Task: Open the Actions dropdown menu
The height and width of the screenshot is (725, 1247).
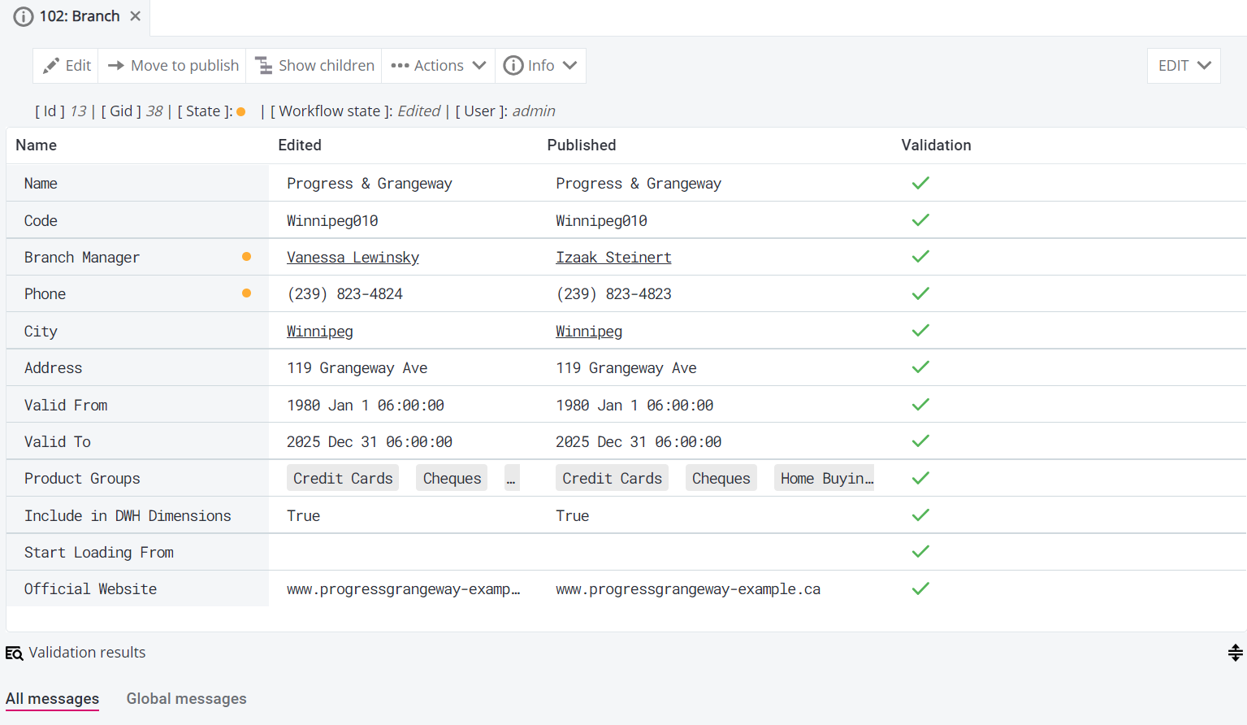Action: [x=438, y=66]
